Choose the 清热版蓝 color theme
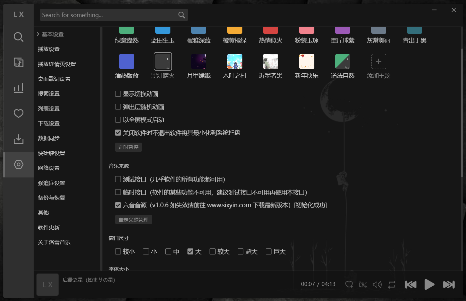Image resolution: width=466 pixels, height=301 pixels. tap(127, 61)
